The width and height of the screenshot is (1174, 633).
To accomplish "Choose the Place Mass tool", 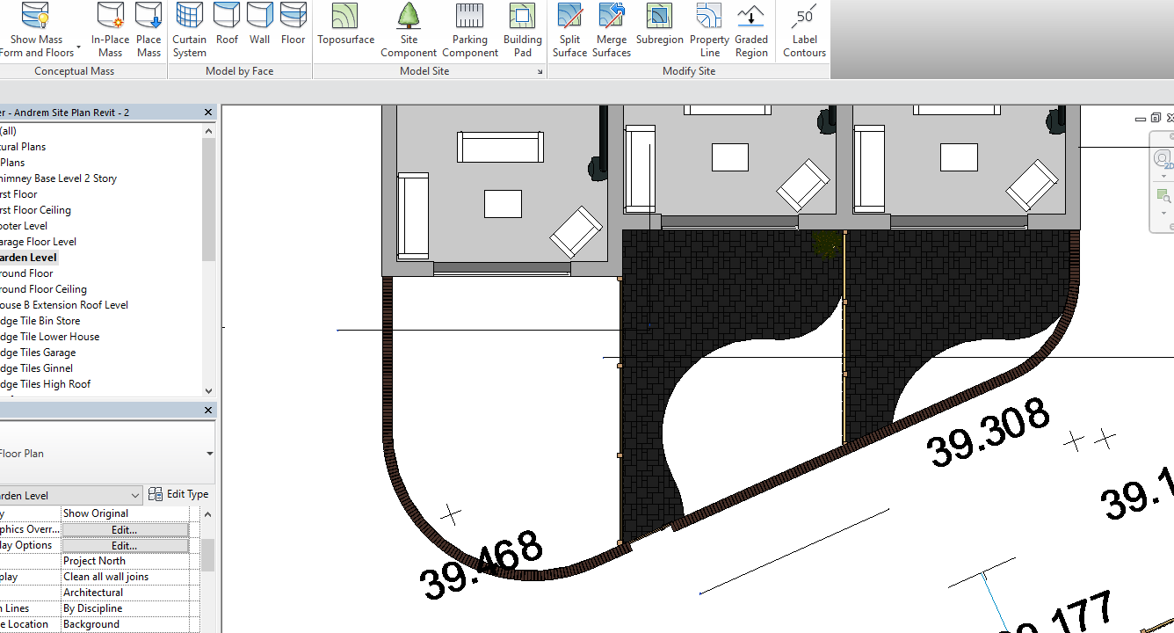I will coord(149,31).
